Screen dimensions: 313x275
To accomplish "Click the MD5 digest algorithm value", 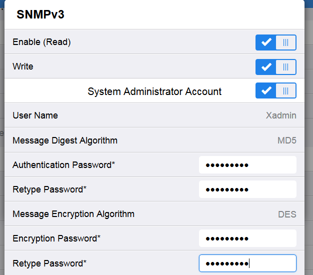I will click(287, 140).
